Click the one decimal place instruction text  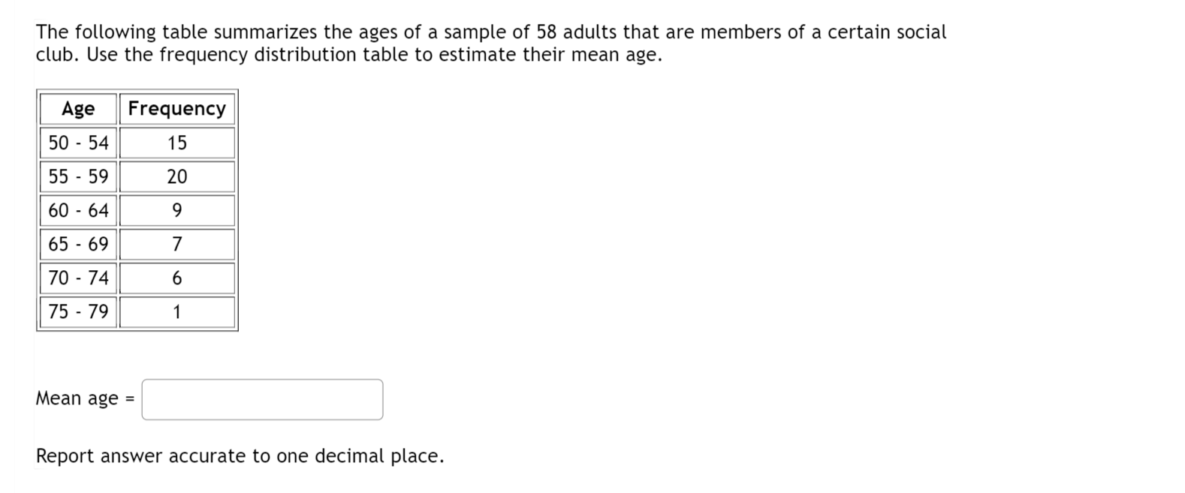[239, 455]
